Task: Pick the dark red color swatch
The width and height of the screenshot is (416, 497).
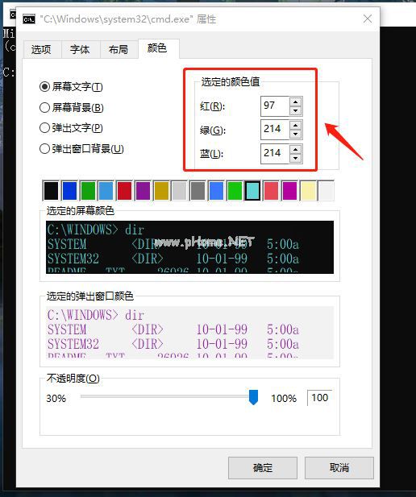Action: [124, 191]
